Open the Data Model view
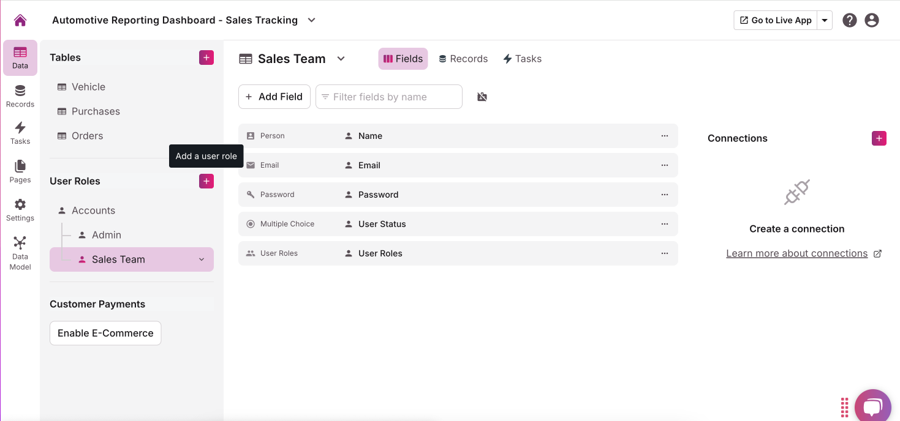This screenshot has width=900, height=421. tap(20, 253)
